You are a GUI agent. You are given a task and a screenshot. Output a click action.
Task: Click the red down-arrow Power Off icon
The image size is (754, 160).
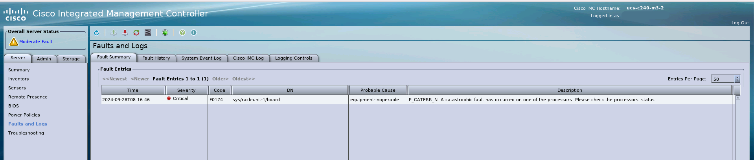pos(125,33)
